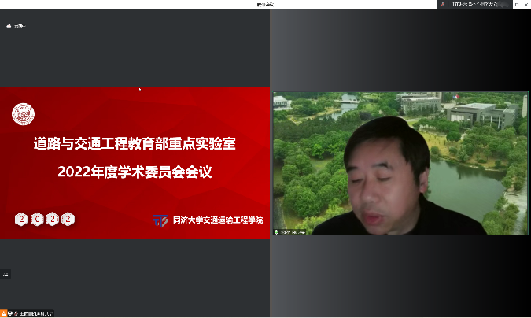
Task: Click the presenter name in the bottom-left status bar
Action: [x=35, y=313]
